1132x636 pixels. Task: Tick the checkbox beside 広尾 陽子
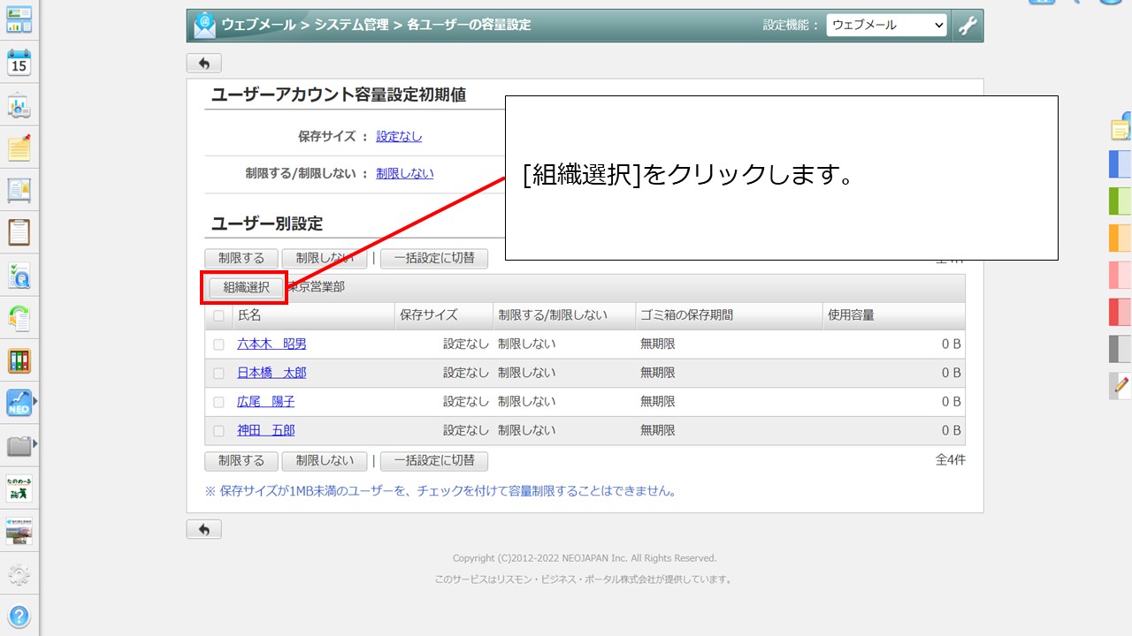tap(218, 402)
